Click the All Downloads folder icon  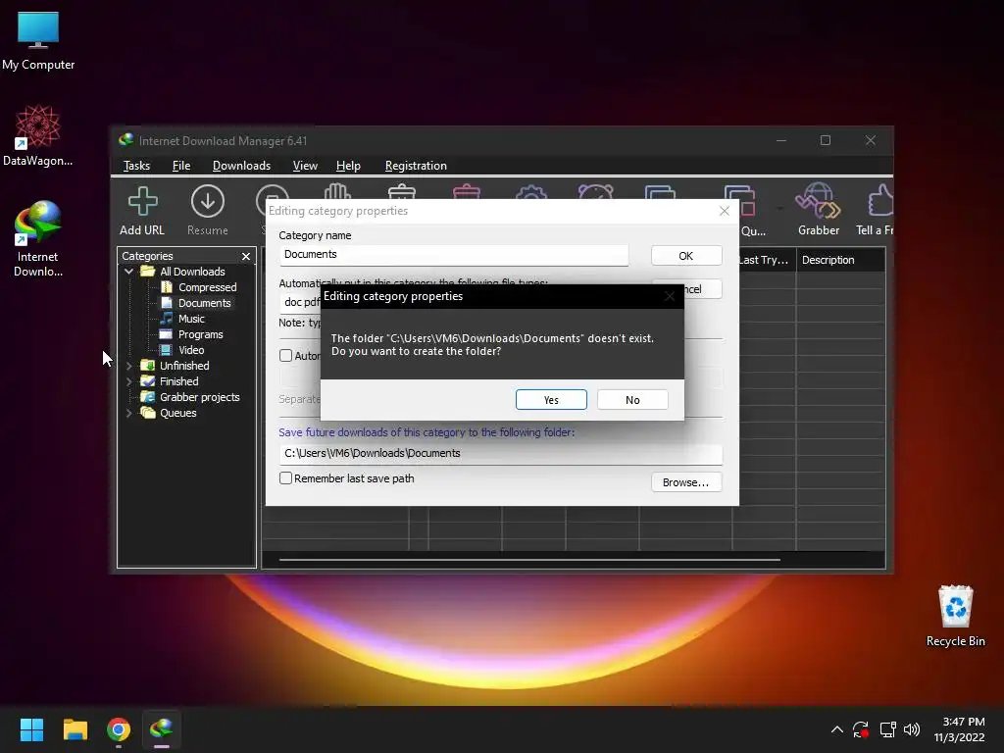pyautogui.click(x=148, y=272)
